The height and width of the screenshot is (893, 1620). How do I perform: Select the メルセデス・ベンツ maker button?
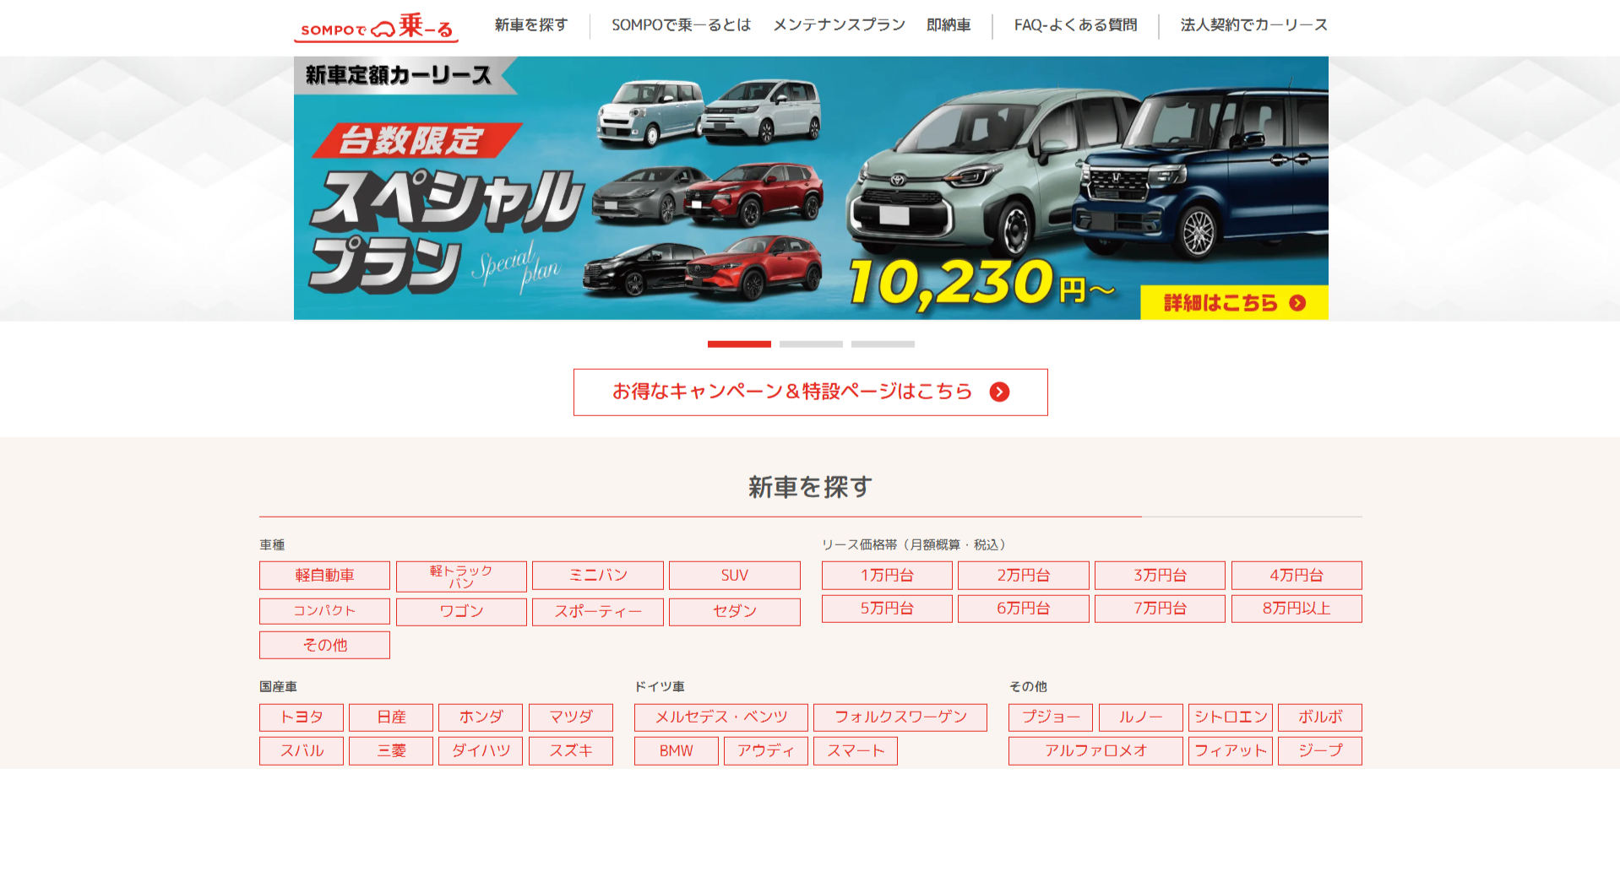tap(720, 717)
